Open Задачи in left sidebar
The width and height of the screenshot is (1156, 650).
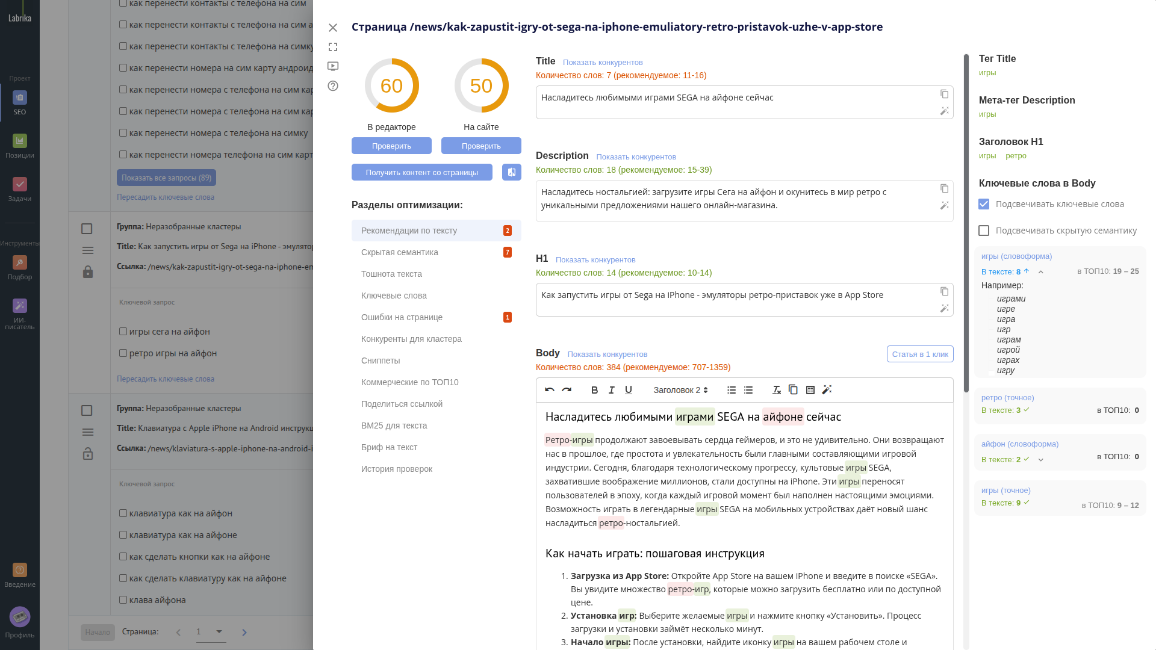[20, 190]
